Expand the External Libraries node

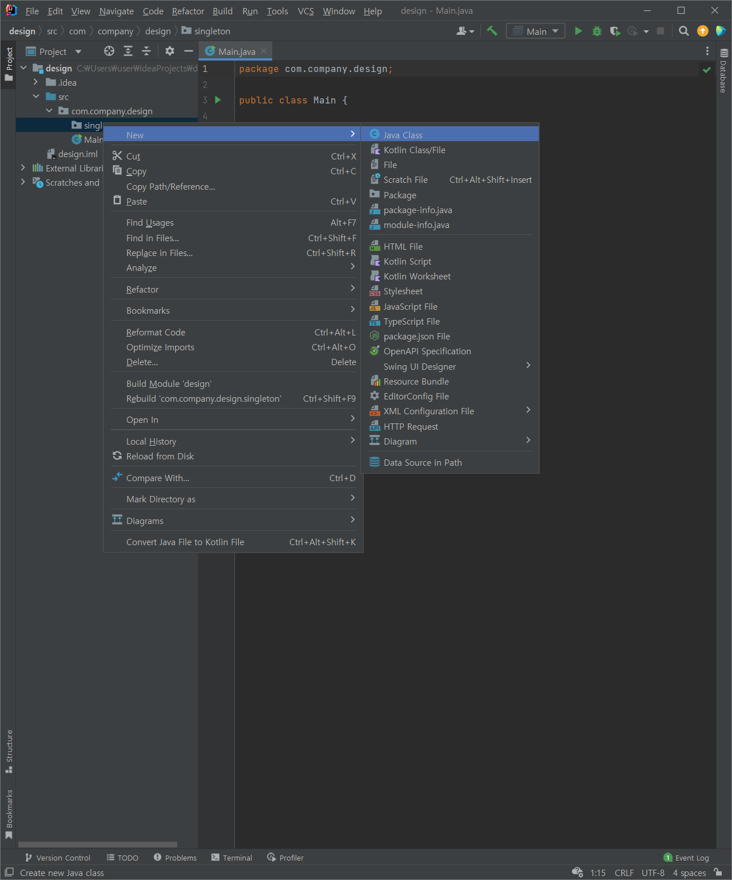point(23,168)
